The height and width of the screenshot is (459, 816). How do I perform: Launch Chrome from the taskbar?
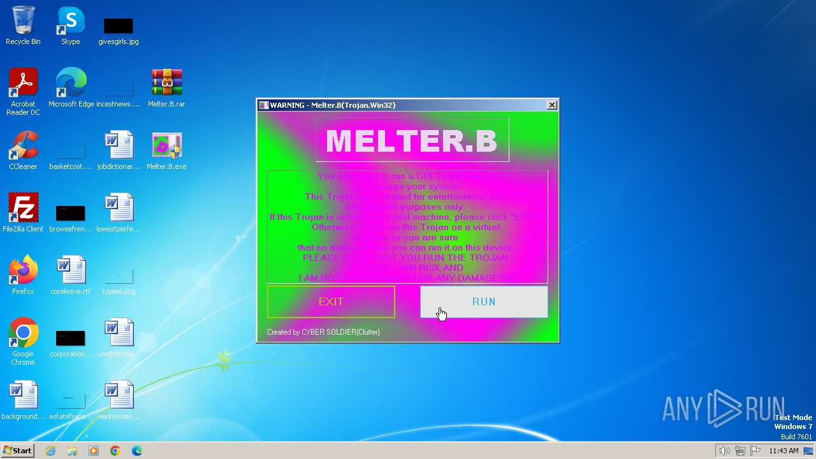(115, 451)
